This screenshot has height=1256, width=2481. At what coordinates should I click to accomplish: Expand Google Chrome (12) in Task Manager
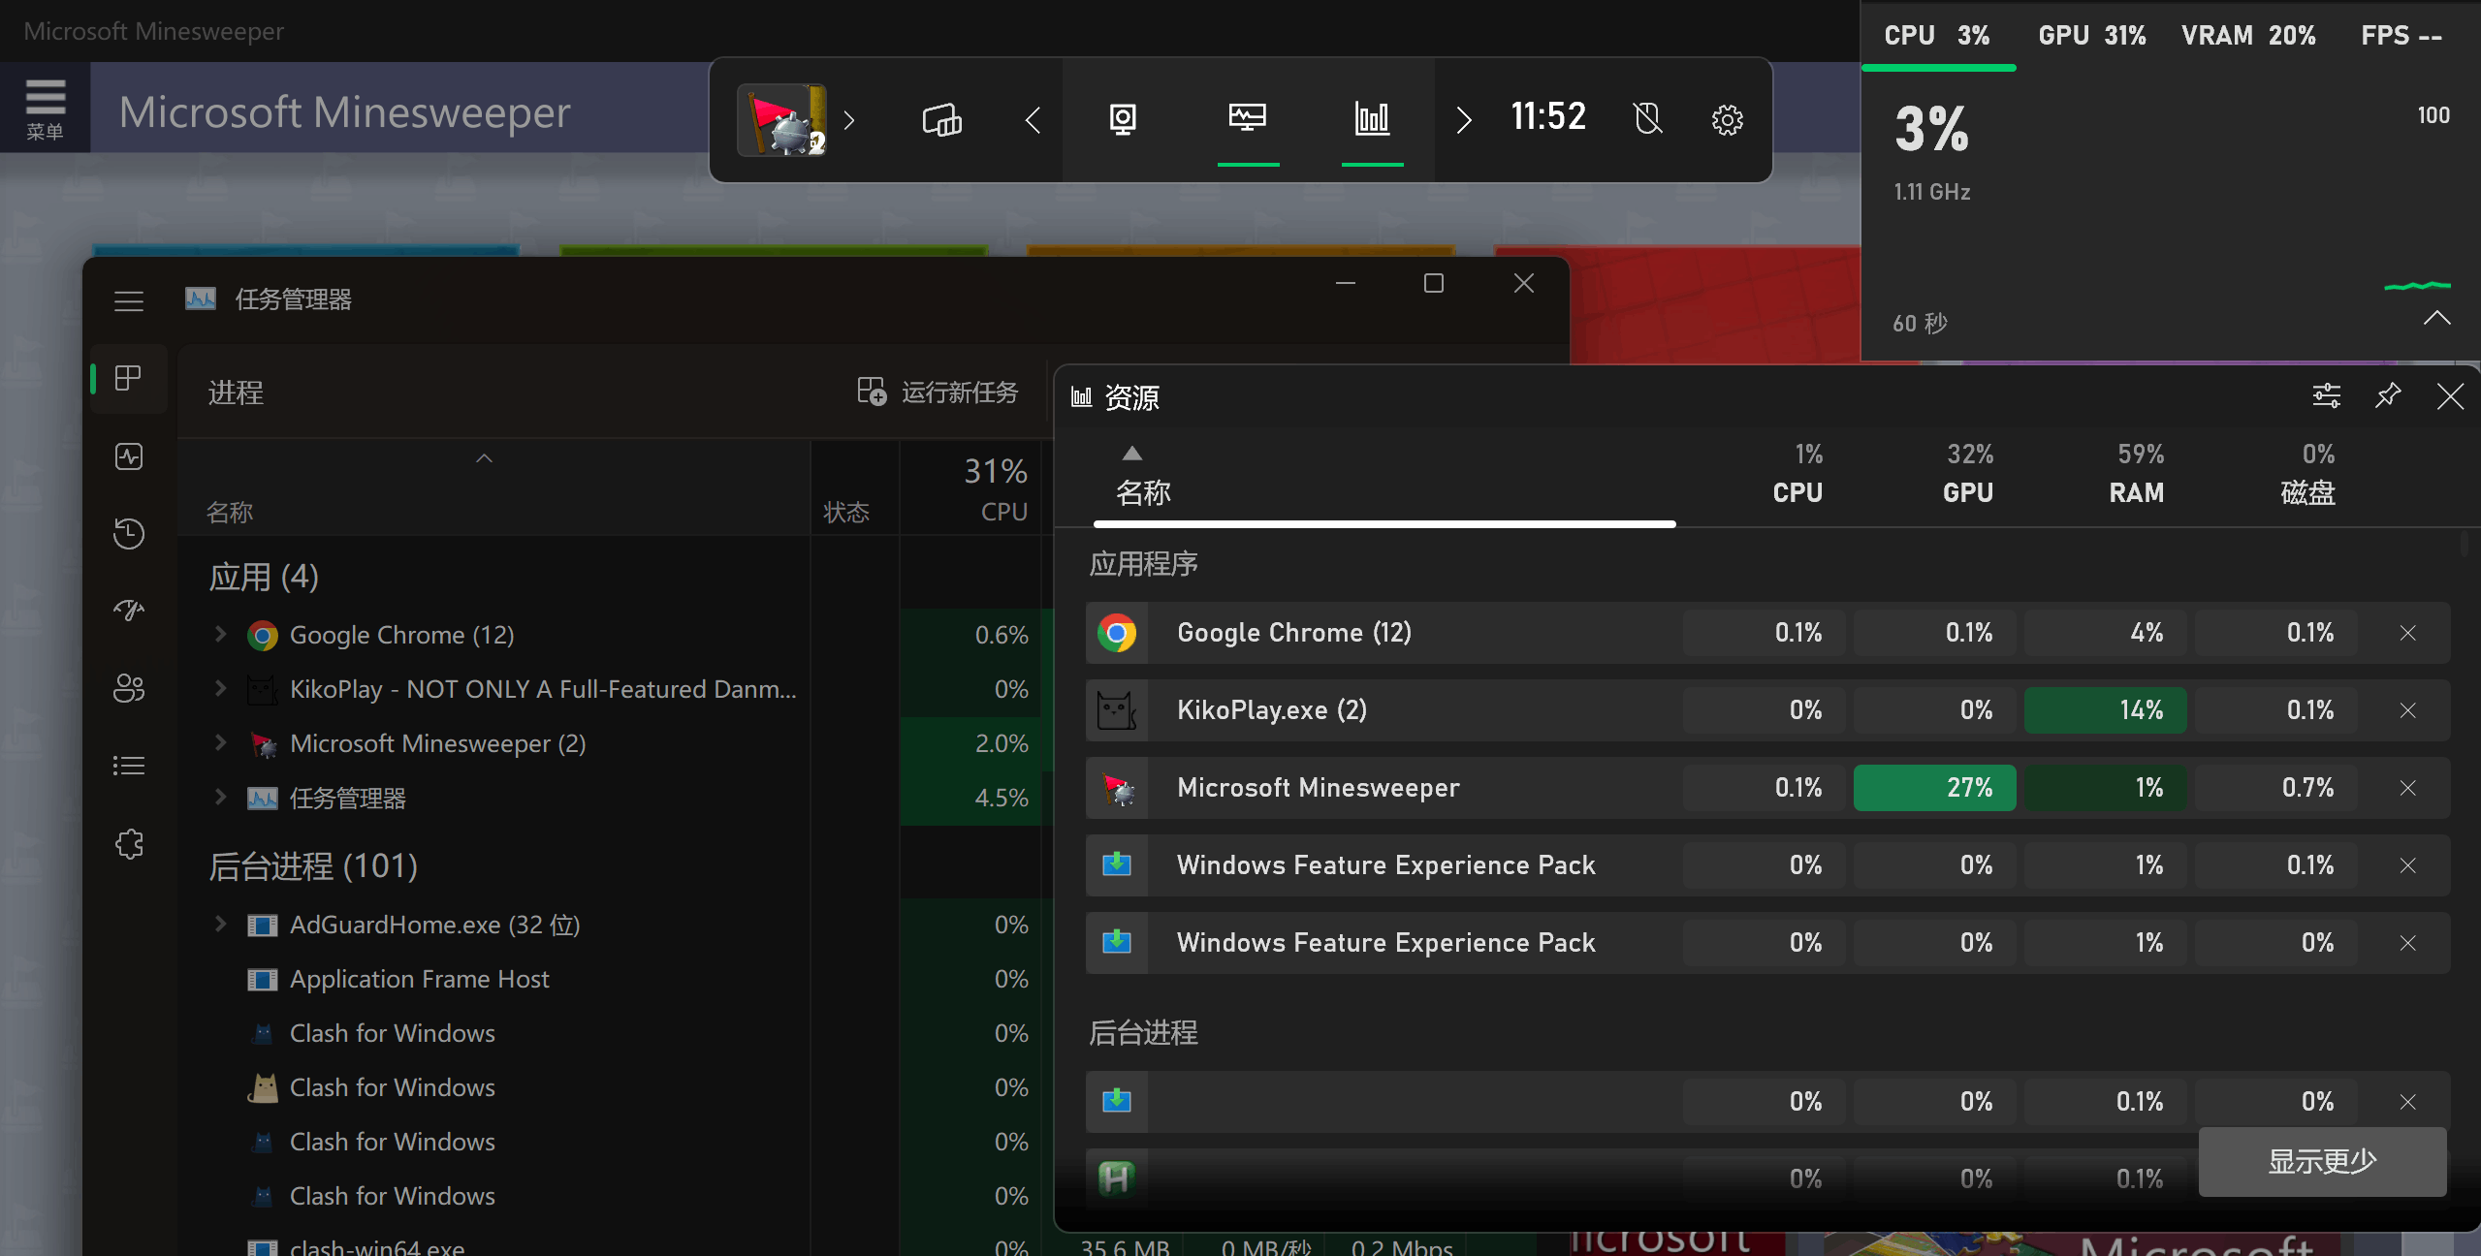221,634
